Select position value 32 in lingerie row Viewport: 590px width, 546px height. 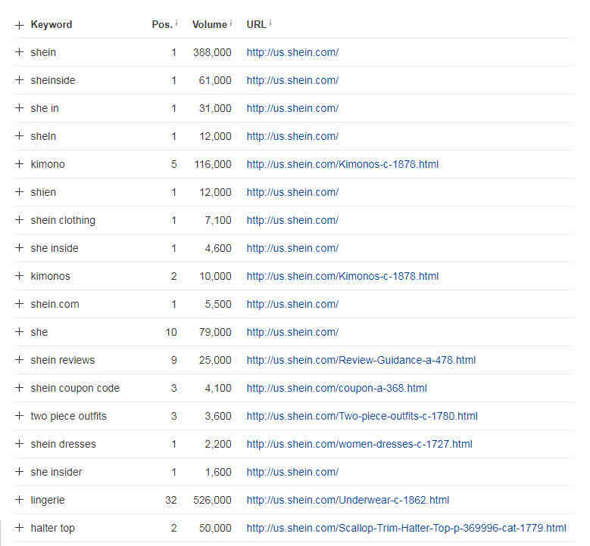[171, 500]
